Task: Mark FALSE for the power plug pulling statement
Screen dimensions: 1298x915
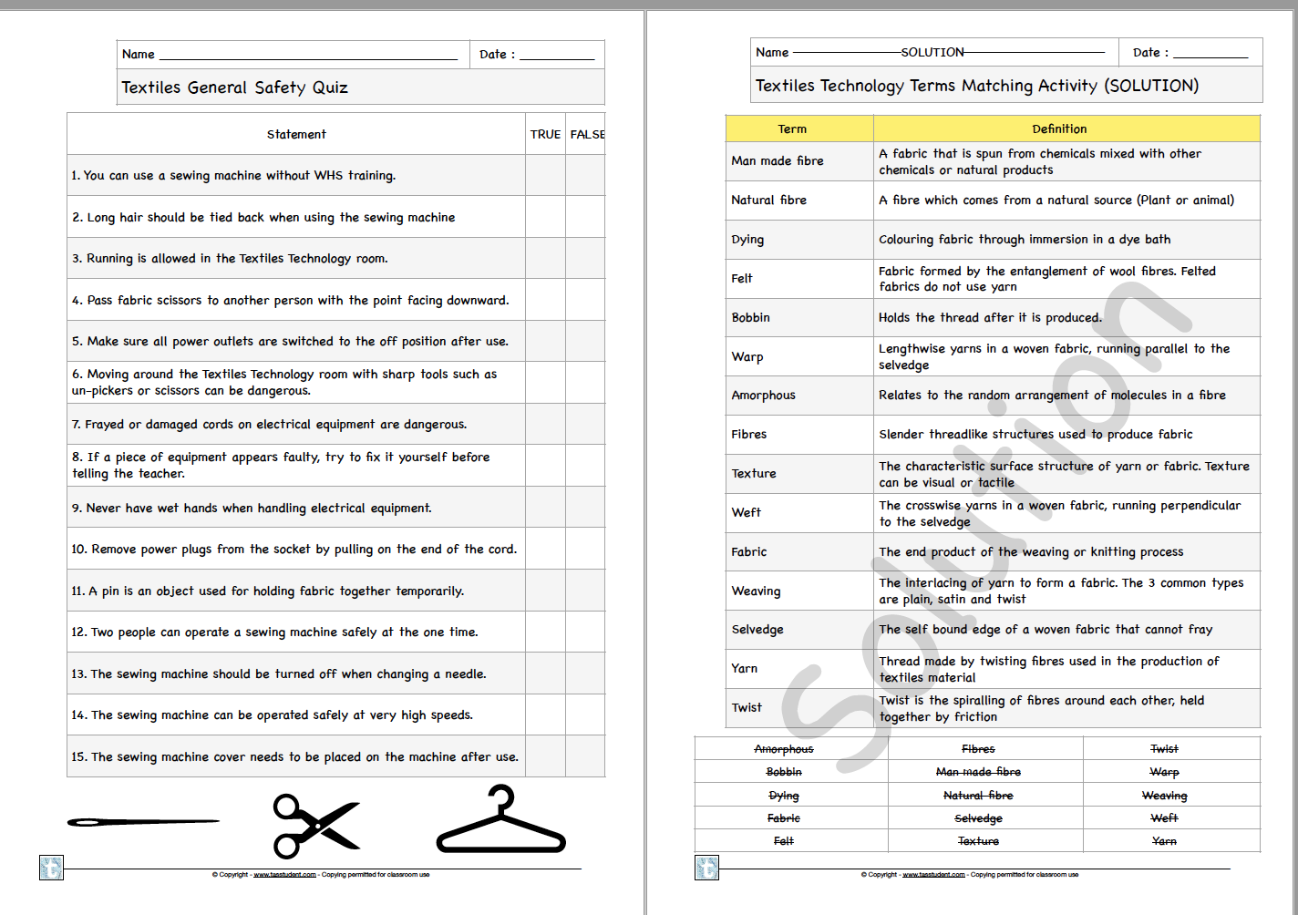Action: [586, 549]
